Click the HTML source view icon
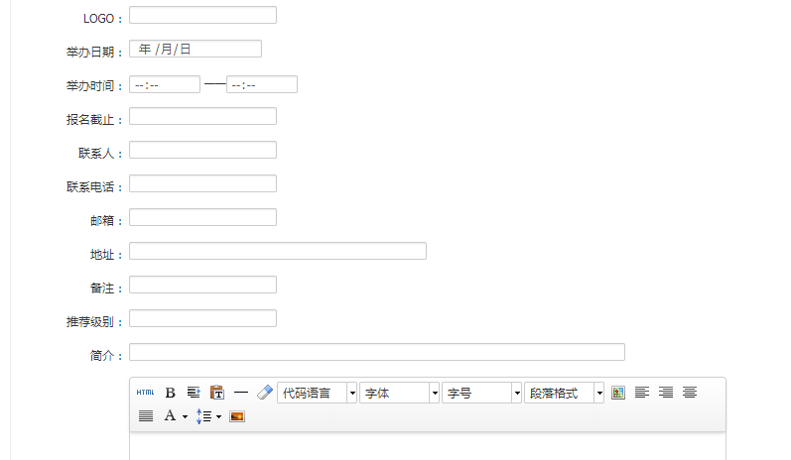Screen dimensions: 791x460 point(145,393)
